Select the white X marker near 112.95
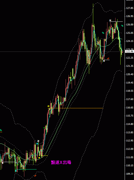Image resolution: width=134 pixels, height=180 pixels. click(38, 141)
